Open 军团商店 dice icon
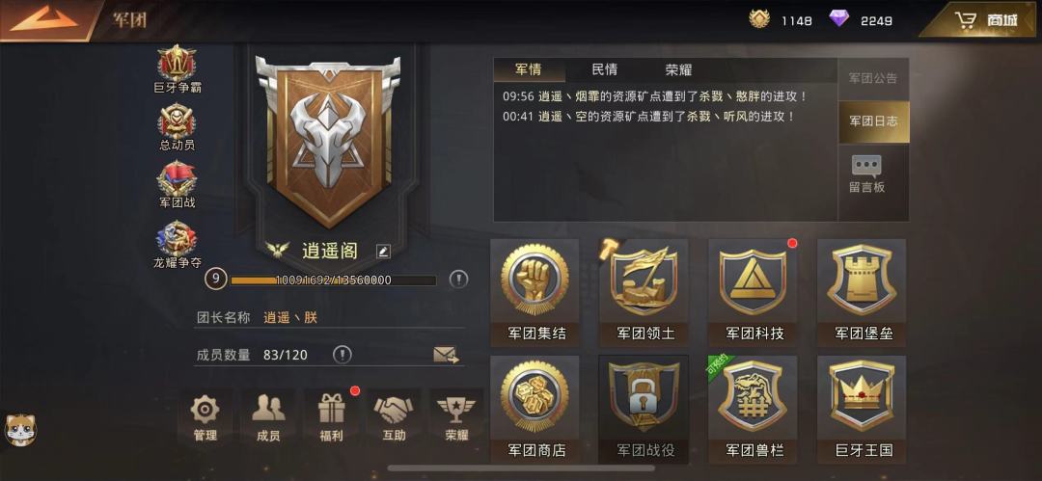The width and height of the screenshot is (1042, 481). point(535,410)
